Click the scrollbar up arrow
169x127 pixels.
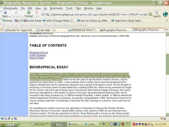tap(167, 34)
